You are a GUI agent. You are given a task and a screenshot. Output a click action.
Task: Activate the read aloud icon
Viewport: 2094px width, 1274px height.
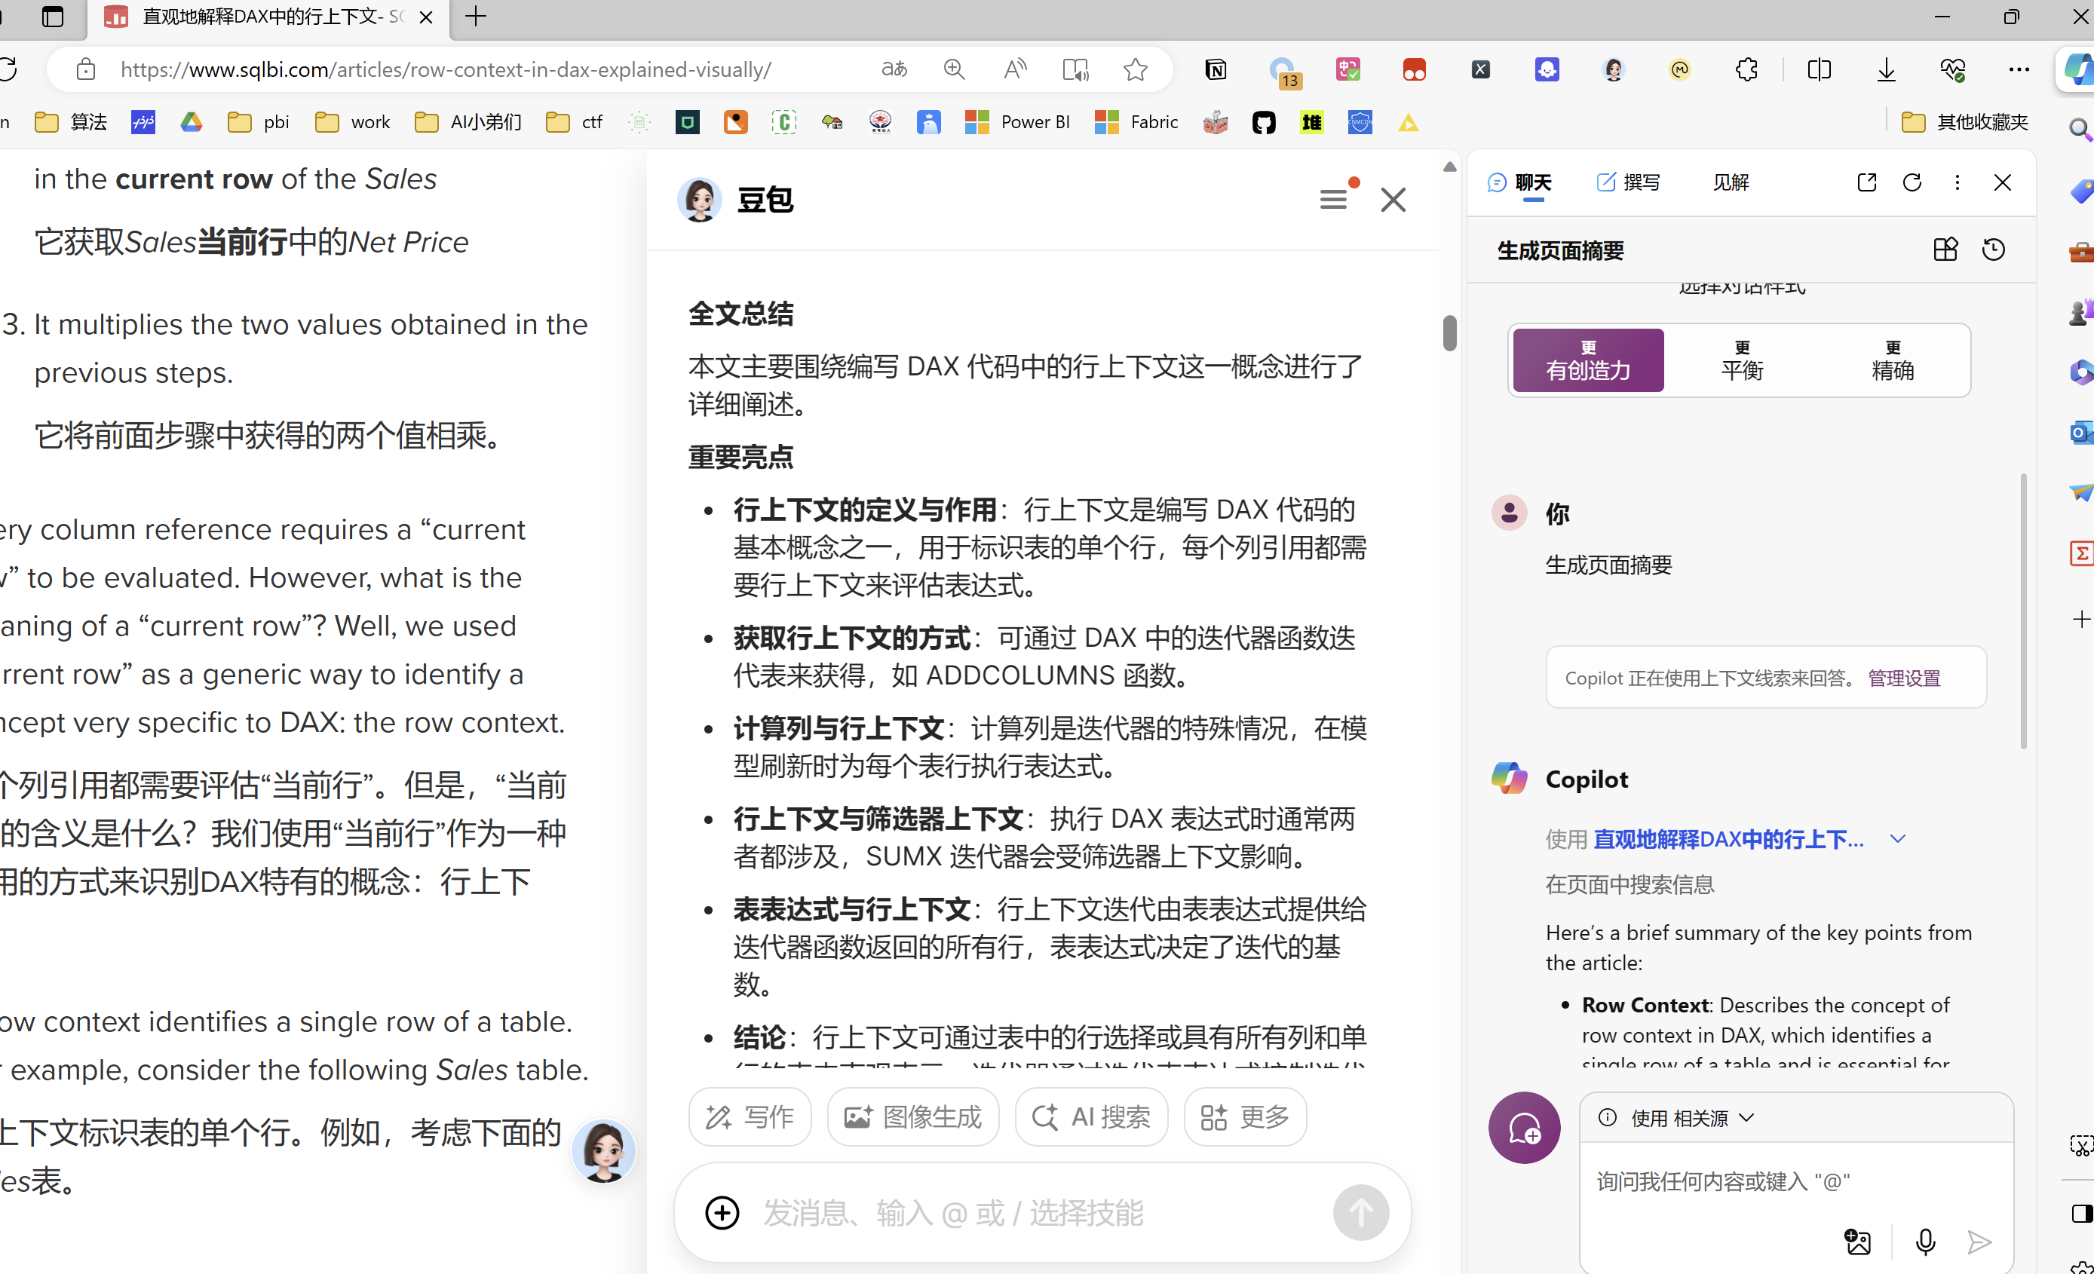(1015, 69)
